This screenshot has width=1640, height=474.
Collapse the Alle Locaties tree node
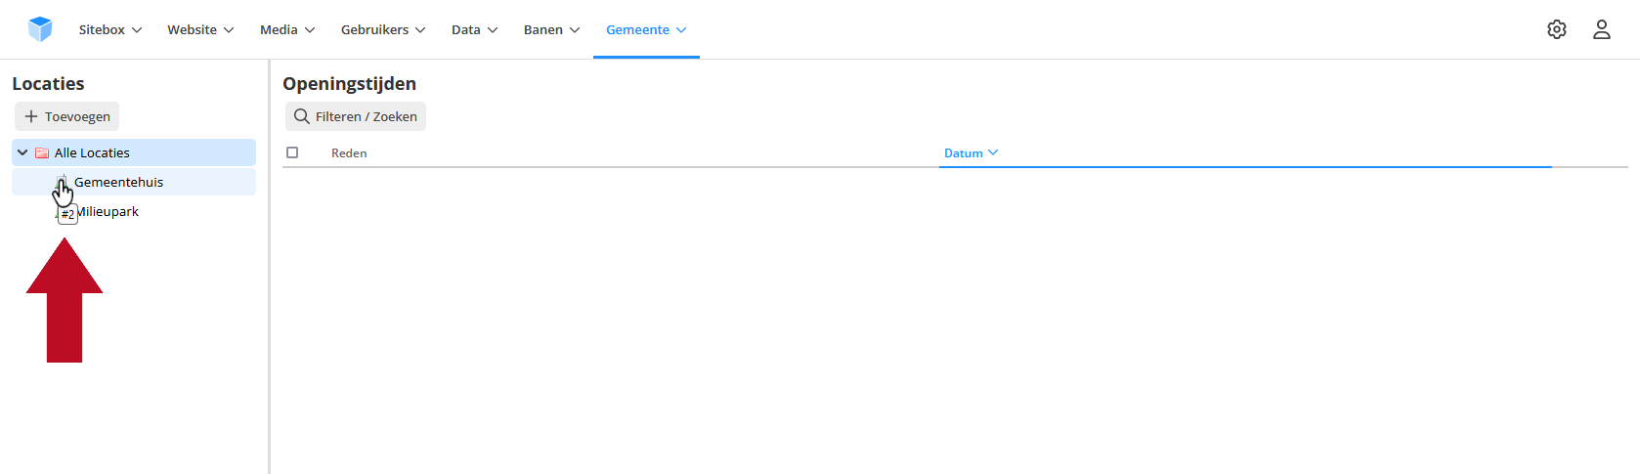click(22, 152)
